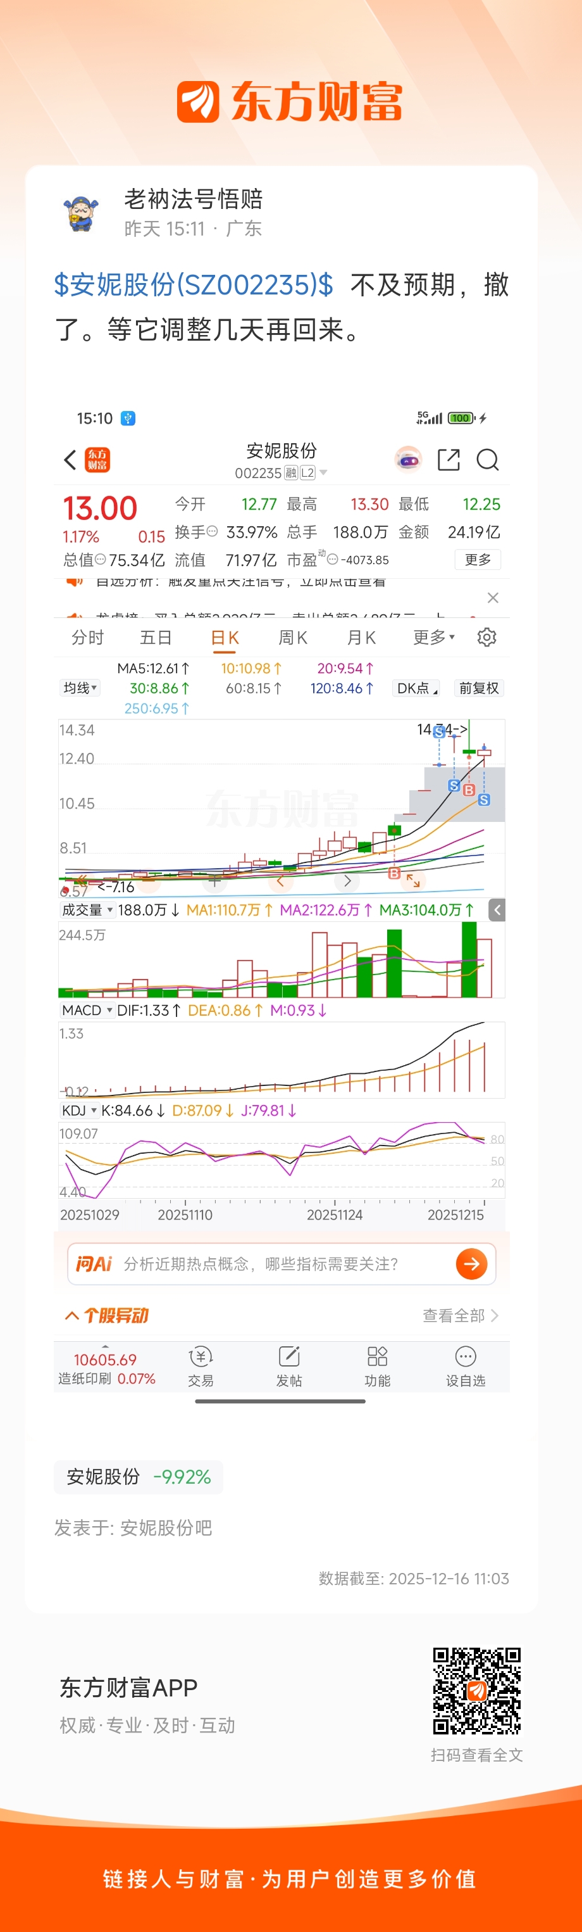The height and width of the screenshot is (1932, 582).
Task: Switch to the 月K tab
Action: pos(361,638)
